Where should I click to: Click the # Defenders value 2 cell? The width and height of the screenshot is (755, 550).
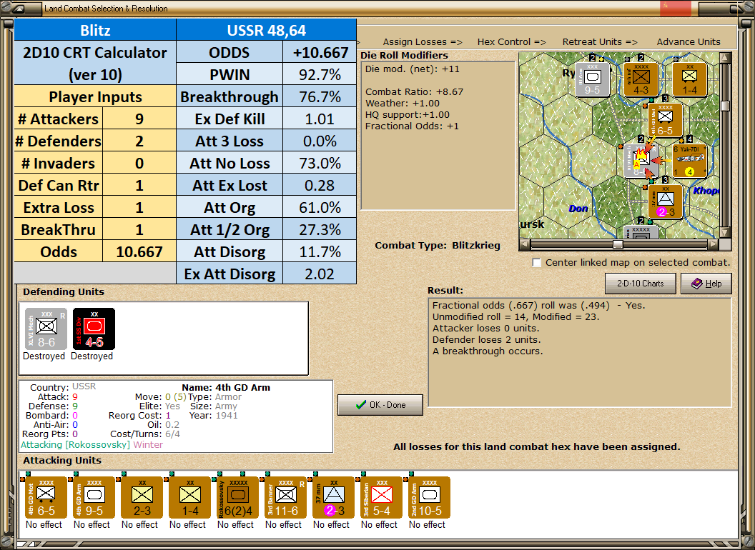[139, 141]
